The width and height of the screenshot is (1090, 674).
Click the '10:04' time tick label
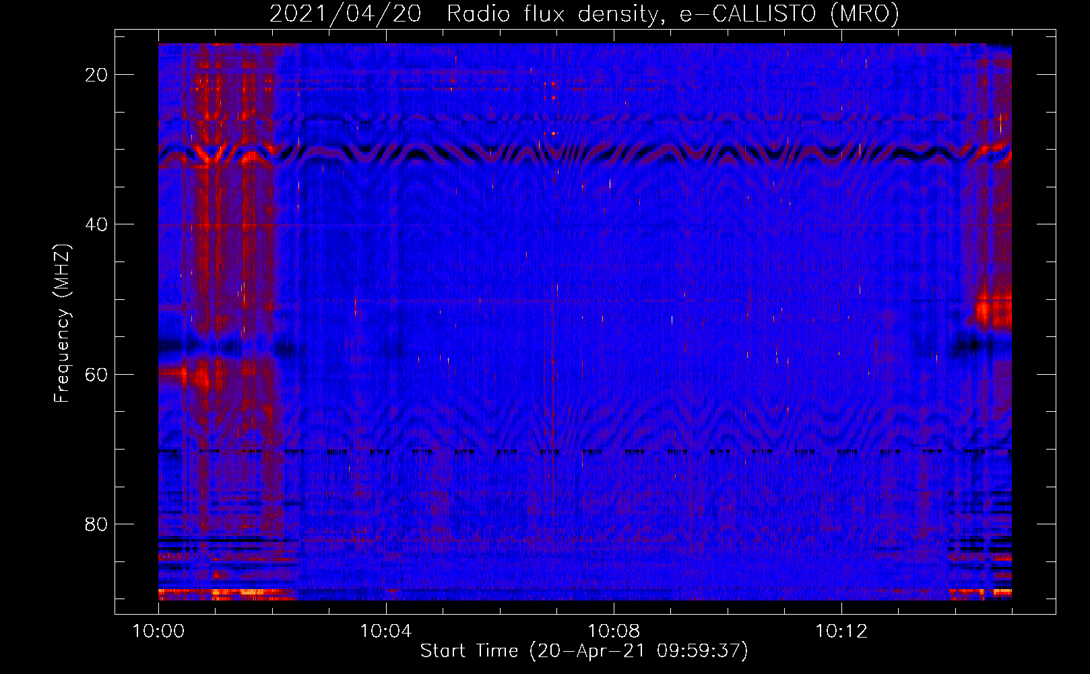(x=386, y=632)
